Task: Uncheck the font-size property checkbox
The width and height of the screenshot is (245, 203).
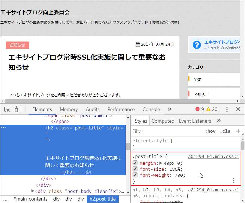Action: pos(135,169)
